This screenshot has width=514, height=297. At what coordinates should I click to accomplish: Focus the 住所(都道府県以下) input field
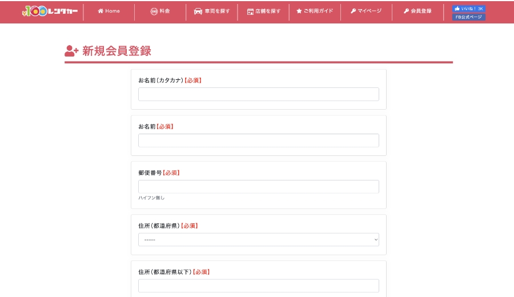click(259, 286)
